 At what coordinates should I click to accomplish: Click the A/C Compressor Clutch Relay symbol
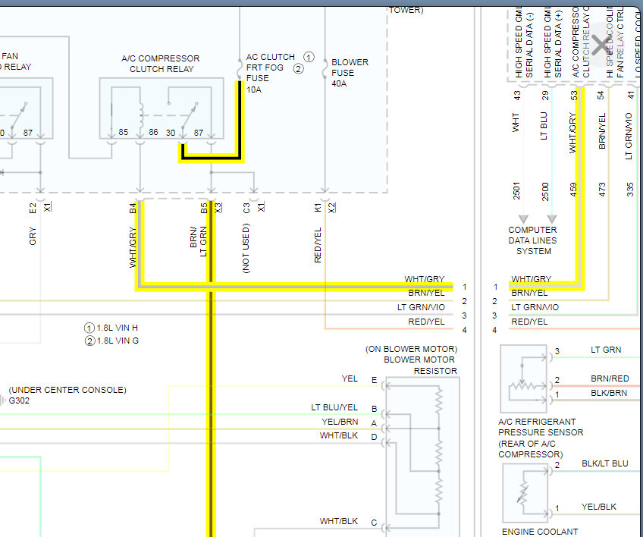[x=162, y=108]
